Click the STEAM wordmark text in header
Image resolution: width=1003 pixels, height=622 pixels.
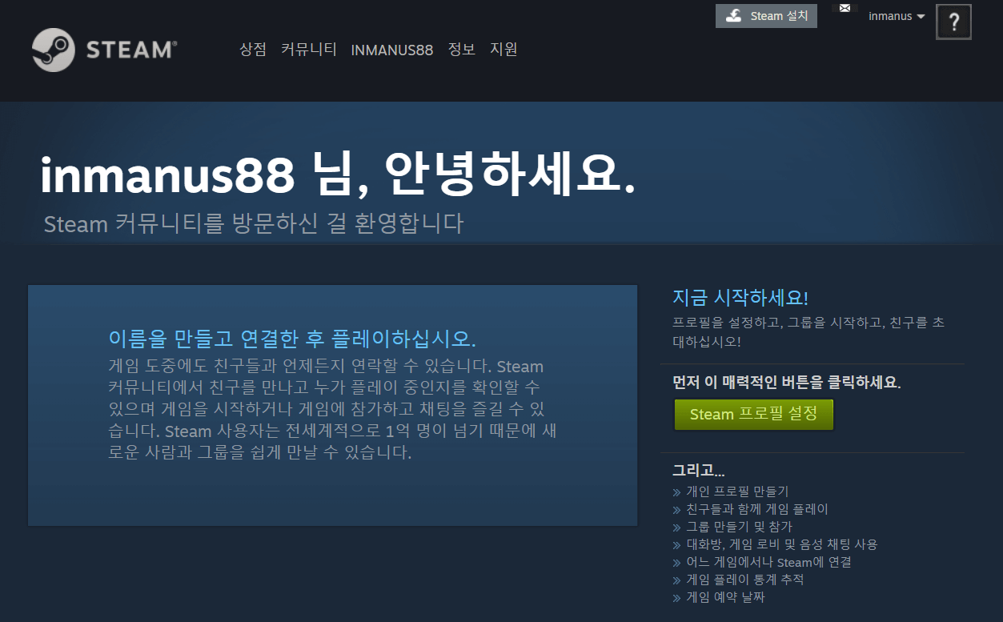click(x=128, y=50)
